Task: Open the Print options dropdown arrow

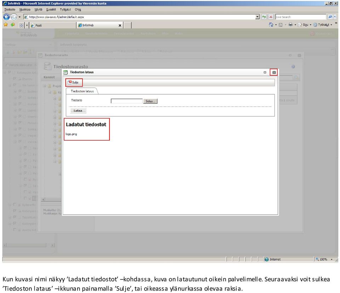Action: (295, 25)
